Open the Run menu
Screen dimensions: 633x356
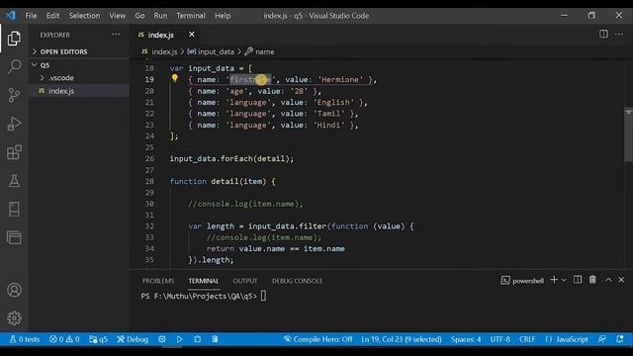tap(160, 16)
